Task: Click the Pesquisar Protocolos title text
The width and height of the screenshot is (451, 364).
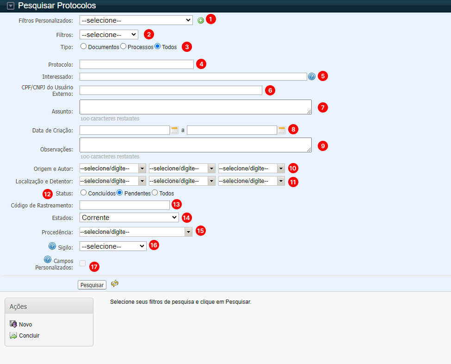Action: pyautogui.click(x=57, y=6)
